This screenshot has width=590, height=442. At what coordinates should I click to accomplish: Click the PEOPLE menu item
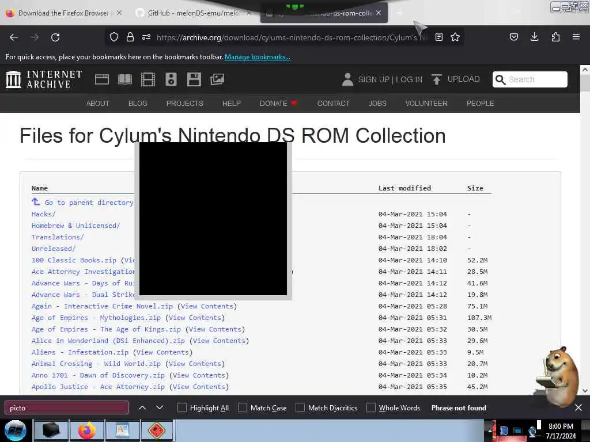pos(480,104)
